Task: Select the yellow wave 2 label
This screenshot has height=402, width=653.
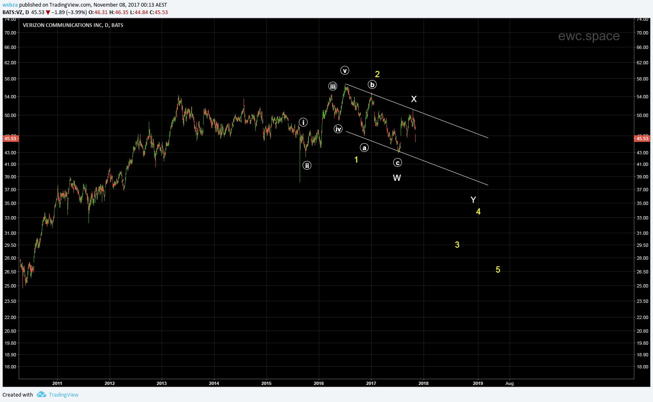Action: point(377,74)
